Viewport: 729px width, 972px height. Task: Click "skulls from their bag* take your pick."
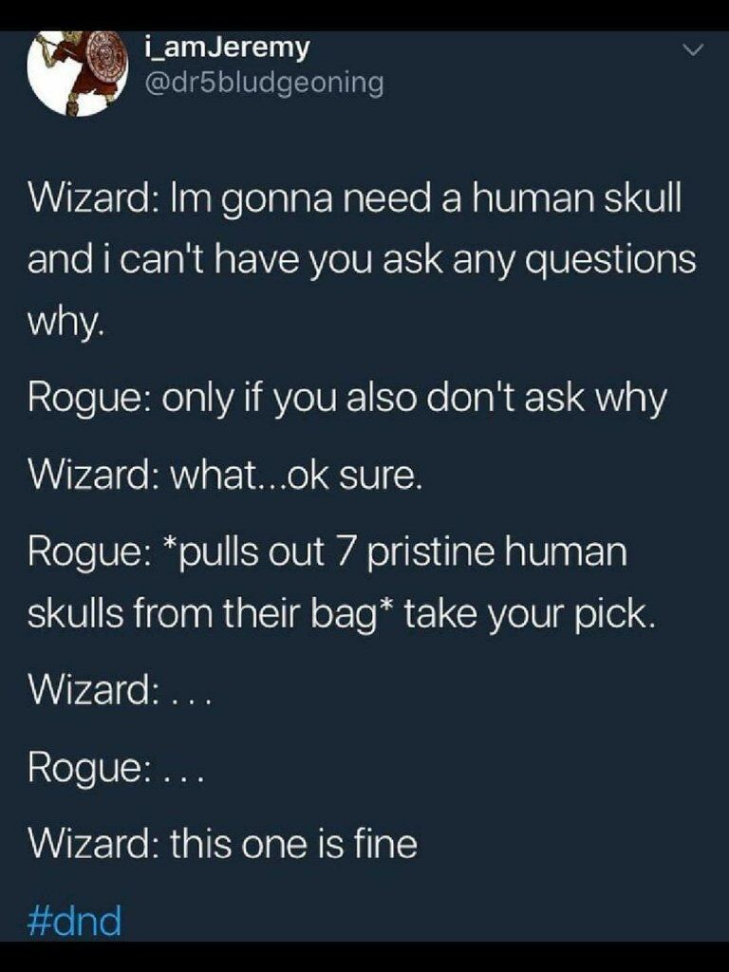[341, 614]
